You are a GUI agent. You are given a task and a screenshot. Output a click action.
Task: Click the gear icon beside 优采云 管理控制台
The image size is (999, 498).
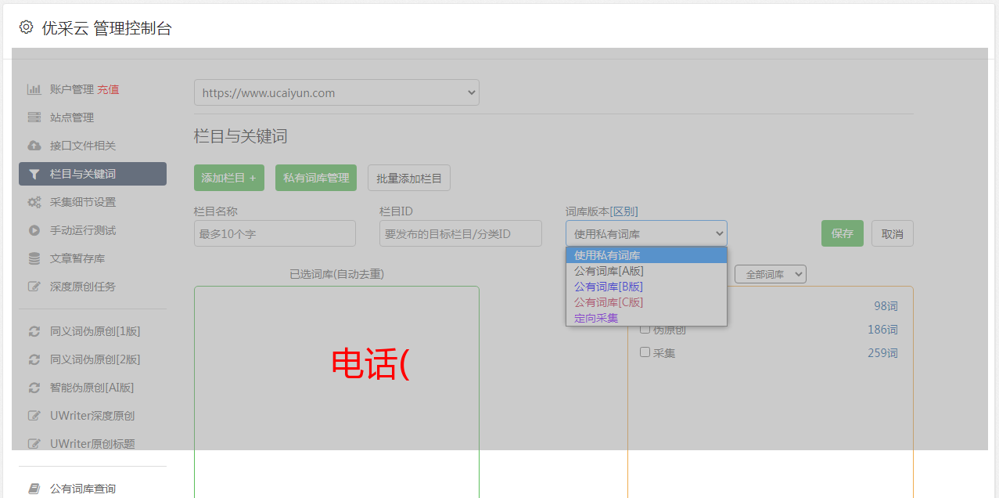click(26, 27)
